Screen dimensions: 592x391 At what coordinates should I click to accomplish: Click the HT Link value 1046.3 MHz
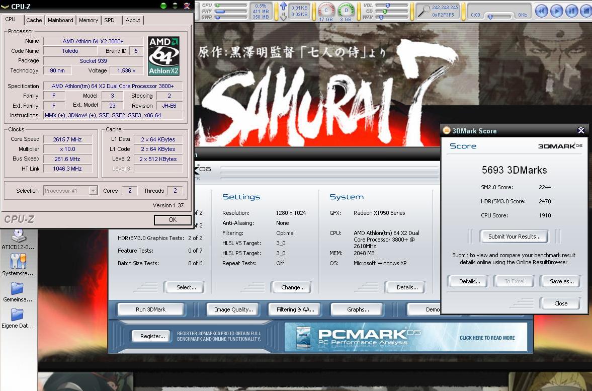pyautogui.click(x=67, y=169)
